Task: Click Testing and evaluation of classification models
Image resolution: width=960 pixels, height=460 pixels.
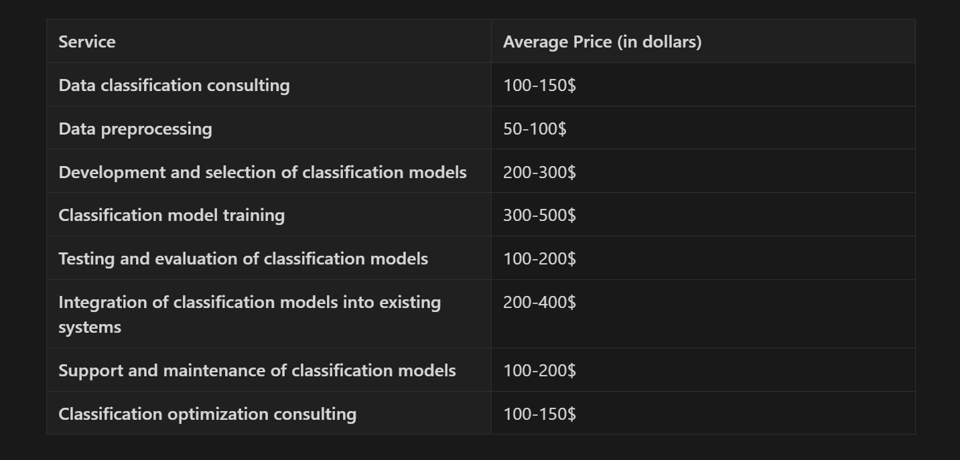Action: 243,258
